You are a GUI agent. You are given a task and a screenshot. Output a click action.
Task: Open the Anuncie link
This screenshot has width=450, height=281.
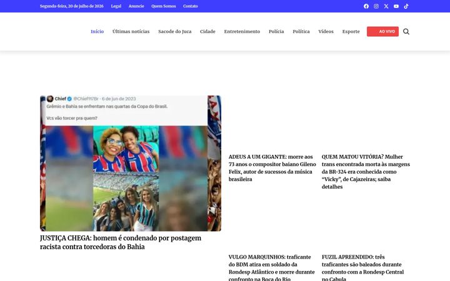[x=136, y=6]
